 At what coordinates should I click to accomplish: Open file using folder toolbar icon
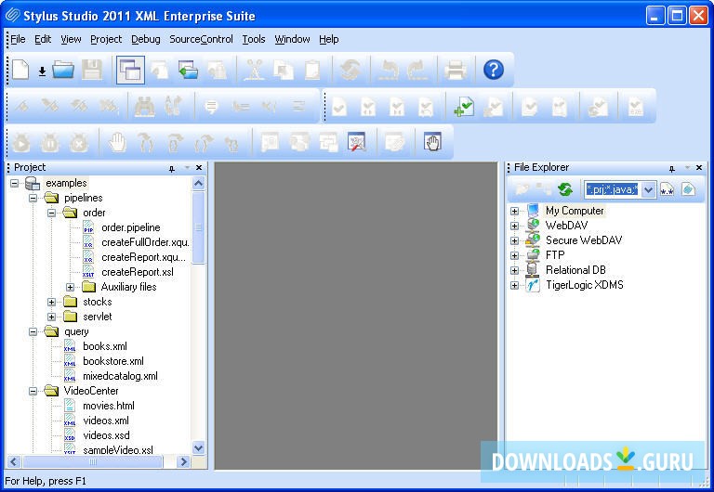click(x=63, y=70)
